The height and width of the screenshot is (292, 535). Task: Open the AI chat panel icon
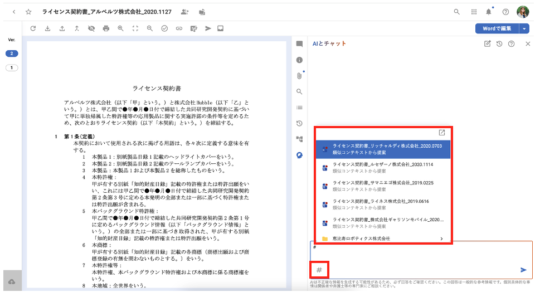click(x=299, y=155)
